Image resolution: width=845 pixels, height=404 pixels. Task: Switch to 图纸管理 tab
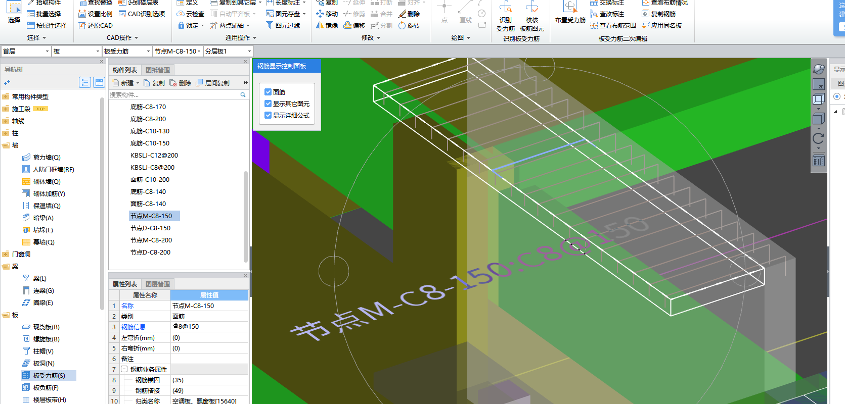click(158, 70)
